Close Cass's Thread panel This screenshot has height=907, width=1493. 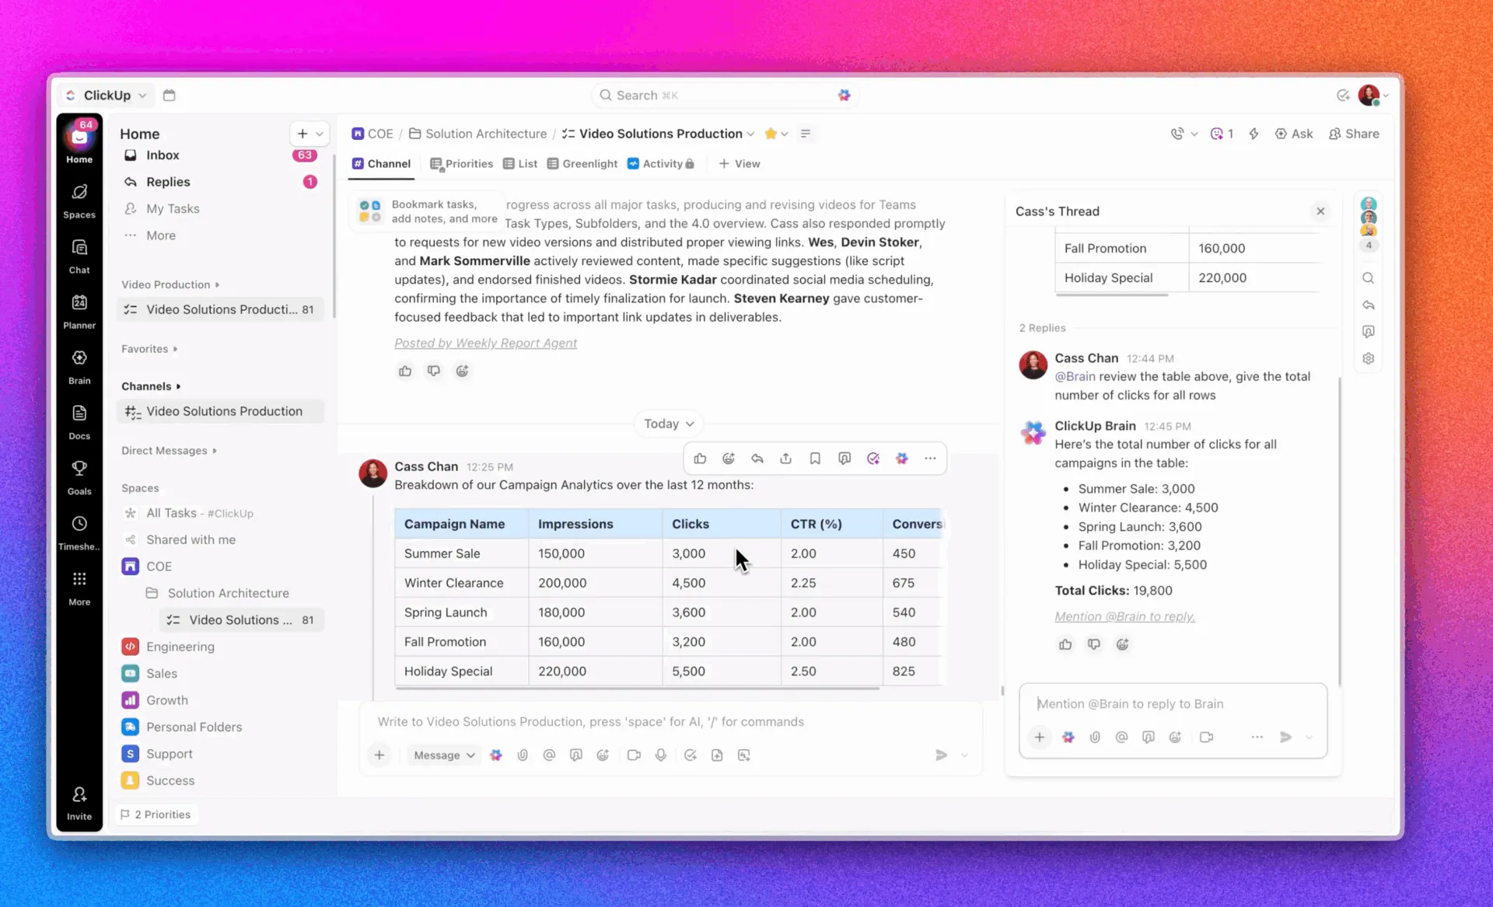point(1320,211)
